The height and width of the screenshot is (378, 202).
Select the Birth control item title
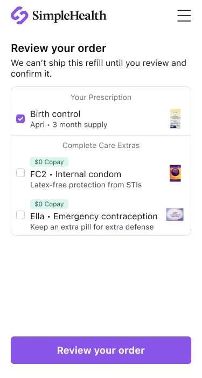tap(55, 114)
